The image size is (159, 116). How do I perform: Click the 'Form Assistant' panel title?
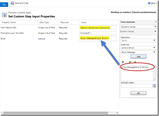128,22
